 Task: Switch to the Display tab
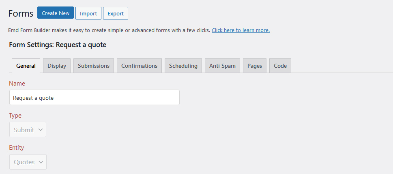57,66
